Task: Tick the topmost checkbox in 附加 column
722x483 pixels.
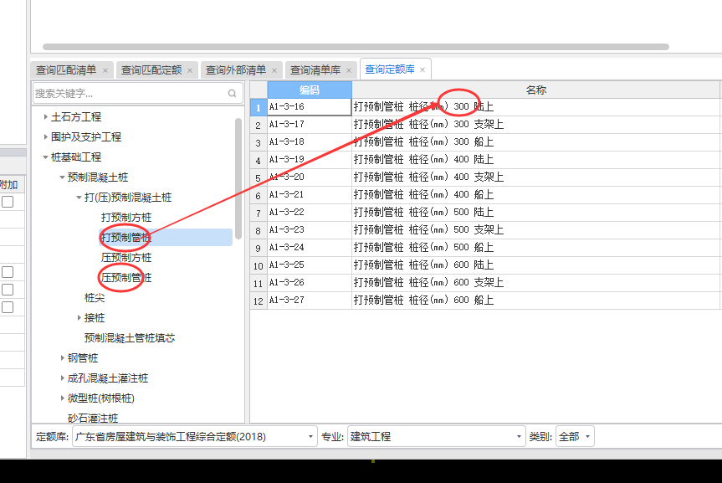Action: [8, 202]
